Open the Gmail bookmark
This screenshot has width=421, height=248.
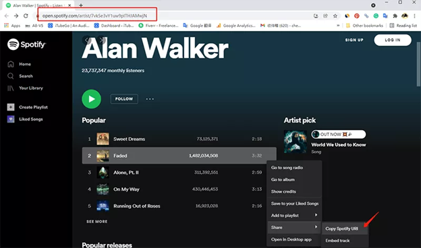pos(281,26)
